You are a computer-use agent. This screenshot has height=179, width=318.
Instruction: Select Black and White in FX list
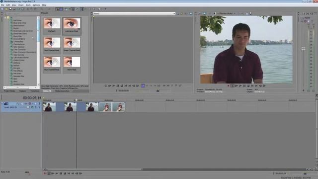click(x=20, y=23)
